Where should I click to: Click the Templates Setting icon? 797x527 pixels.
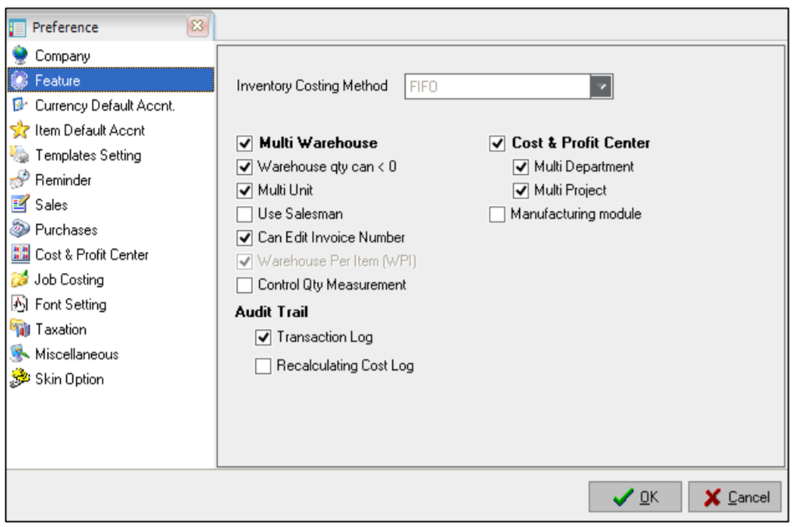(x=19, y=155)
